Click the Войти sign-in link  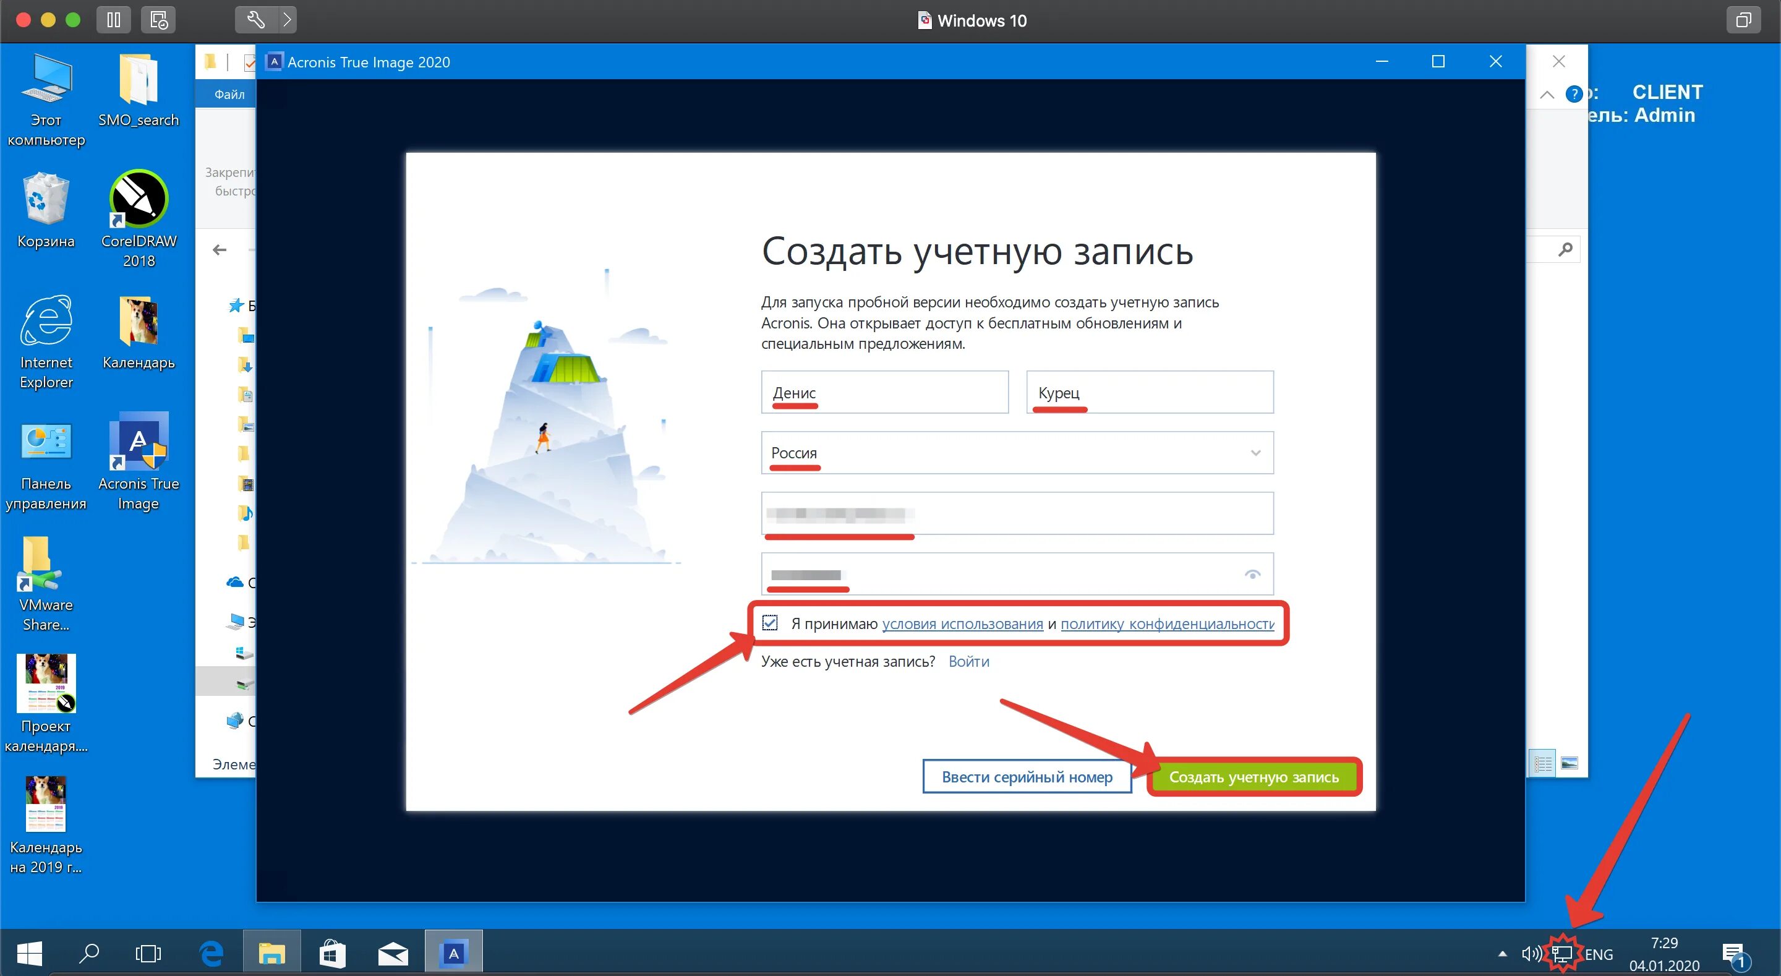[x=968, y=661]
